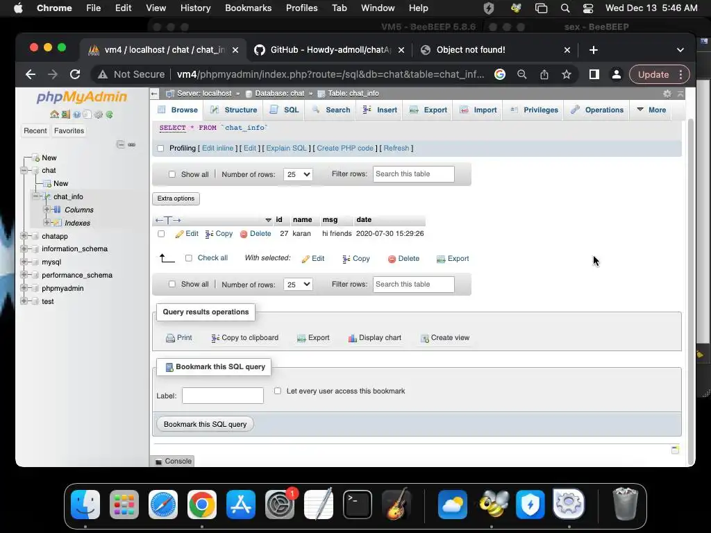Image resolution: width=711 pixels, height=533 pixels.
Task: Open the SQL tab
Action: tap(285, 110)
